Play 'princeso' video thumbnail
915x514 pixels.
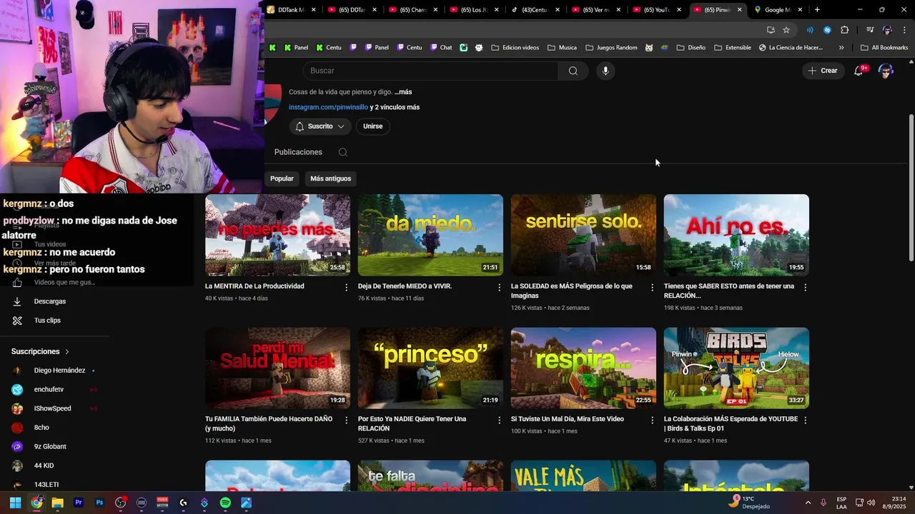click(430, 368)
